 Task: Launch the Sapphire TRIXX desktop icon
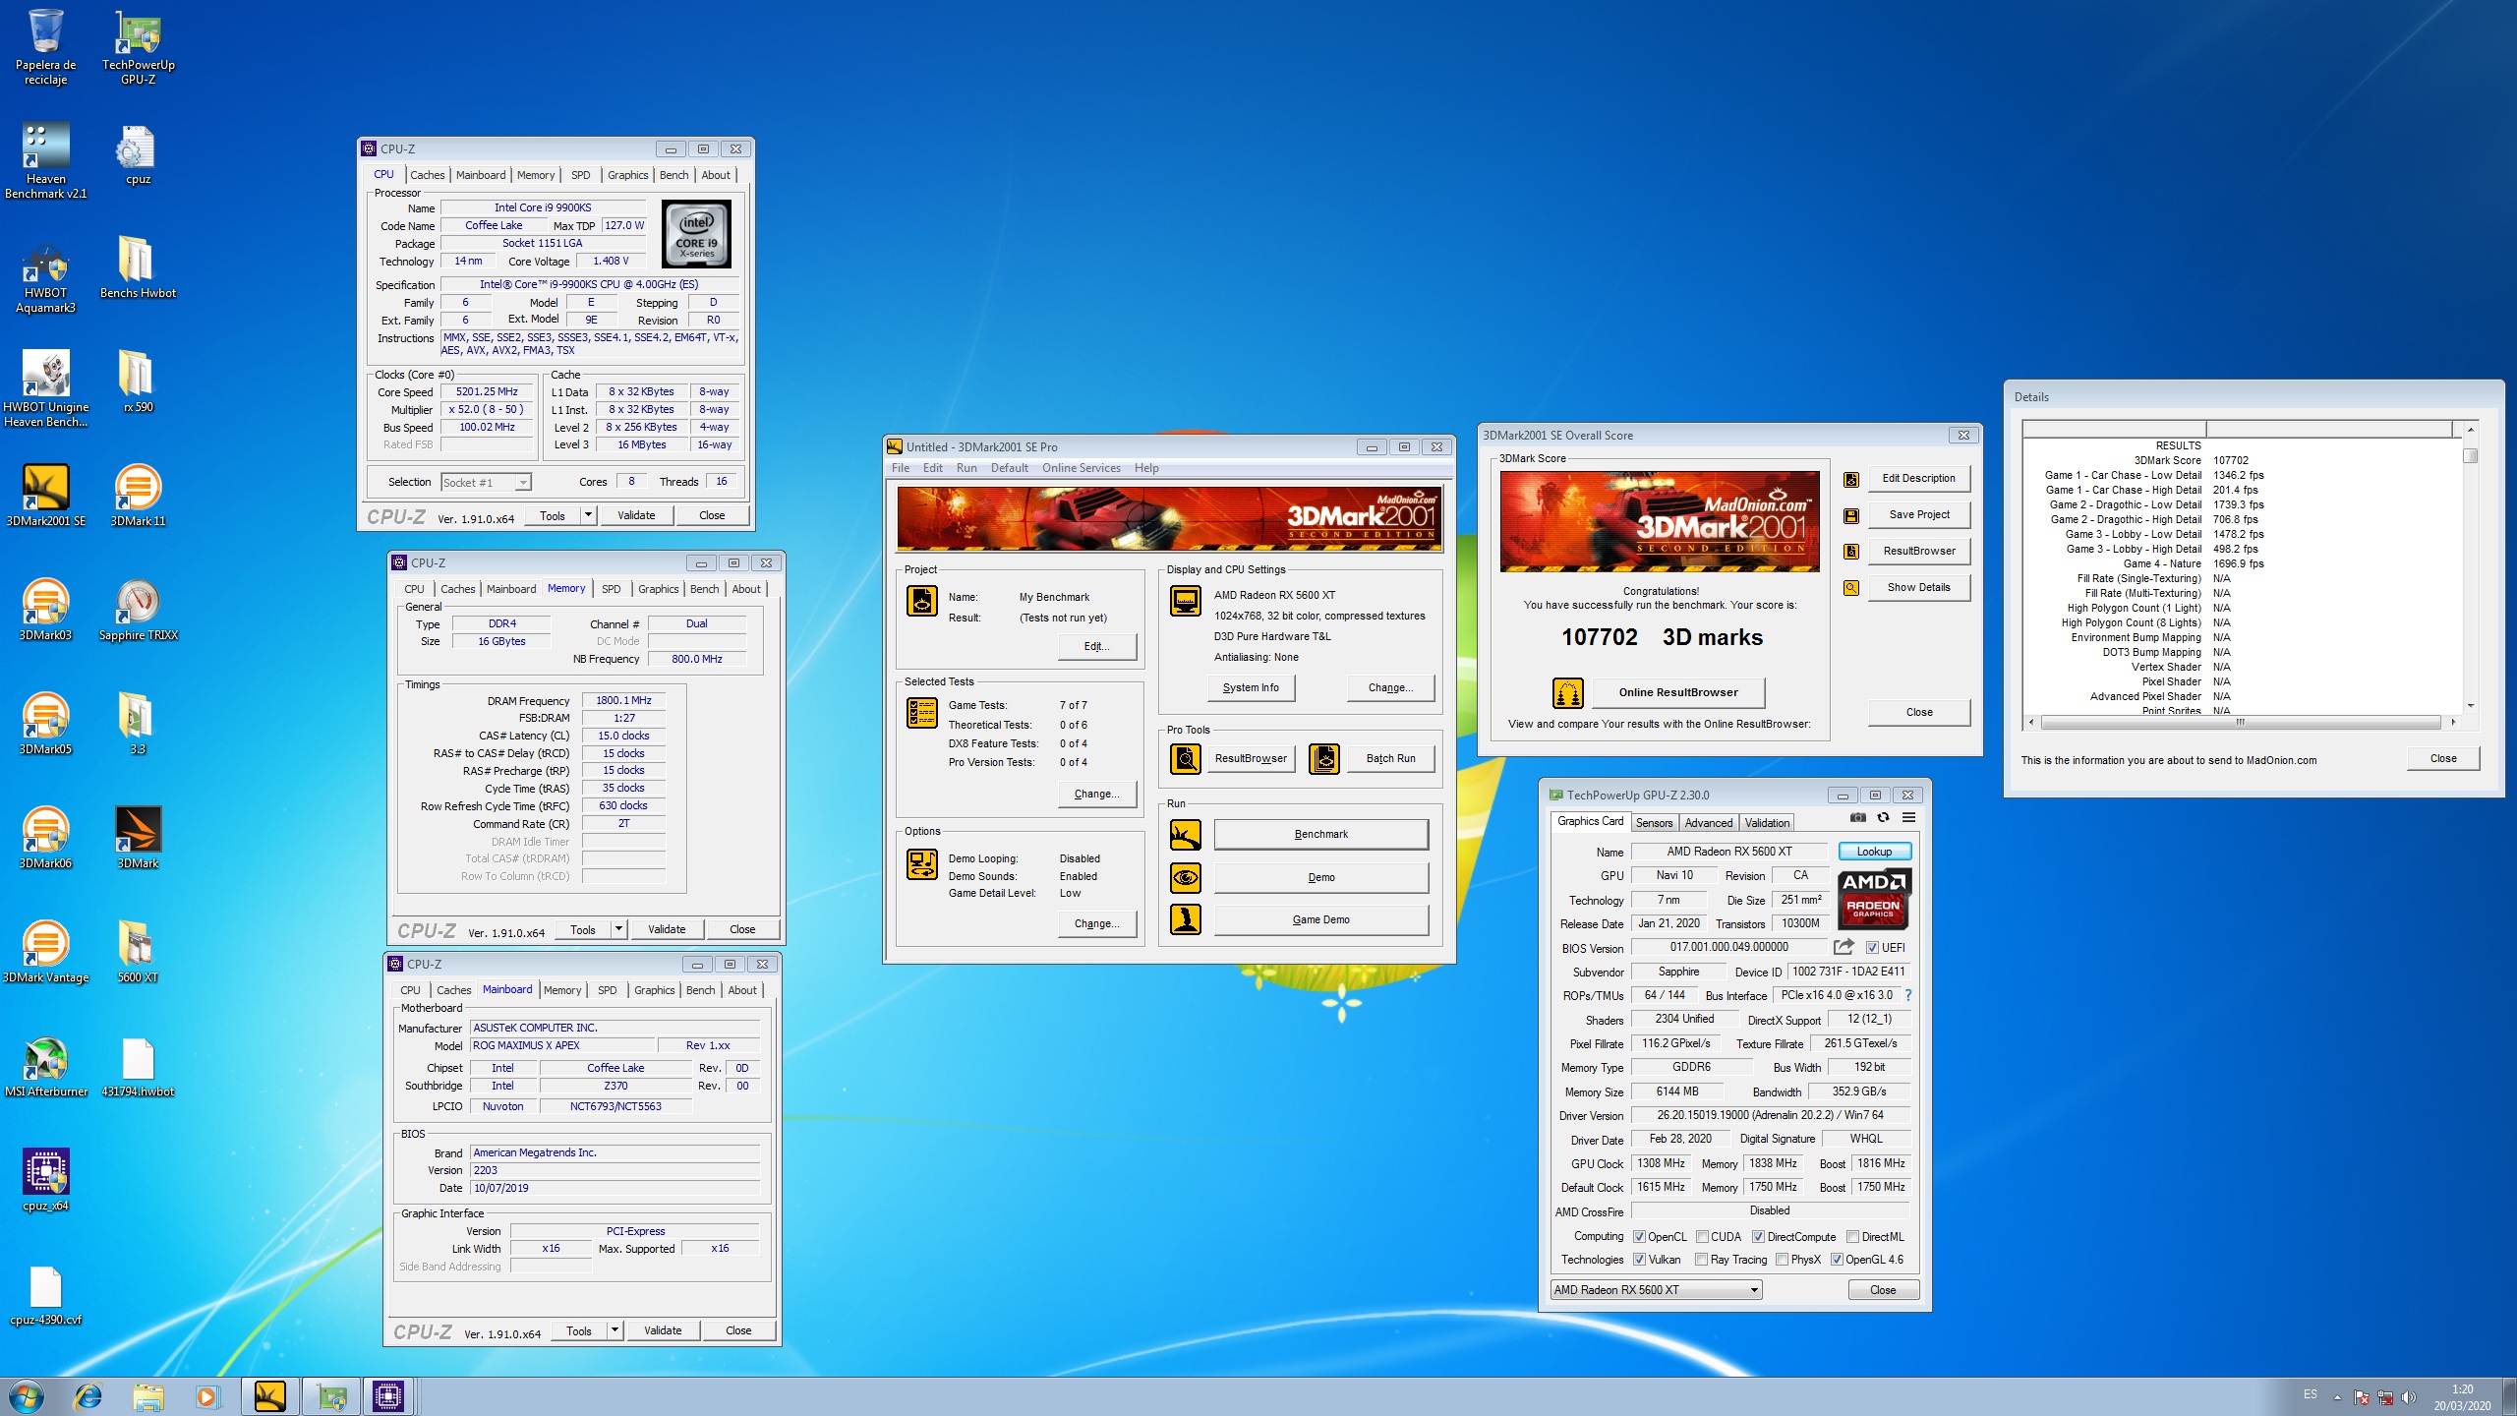tap(138, 611)
